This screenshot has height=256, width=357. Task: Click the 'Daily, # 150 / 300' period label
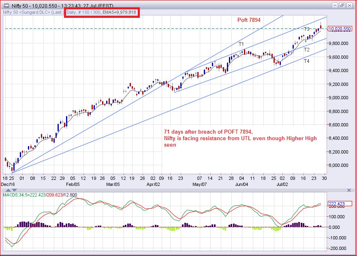(83, 12)
